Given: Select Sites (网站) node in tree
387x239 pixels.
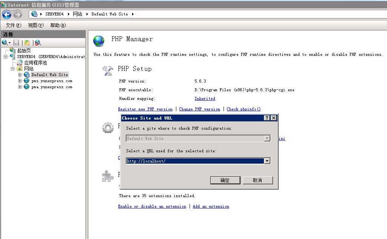Looking at the screenshot, I should coord(29,69).
